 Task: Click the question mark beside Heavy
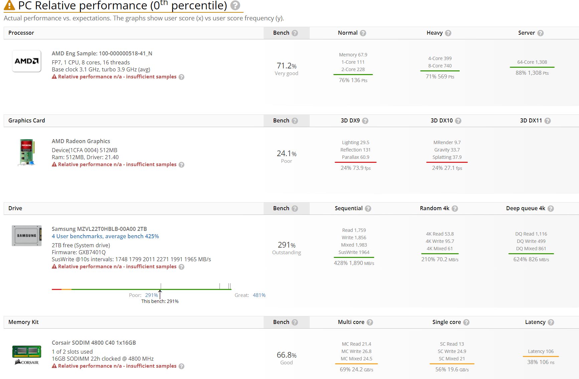(448, 33)
